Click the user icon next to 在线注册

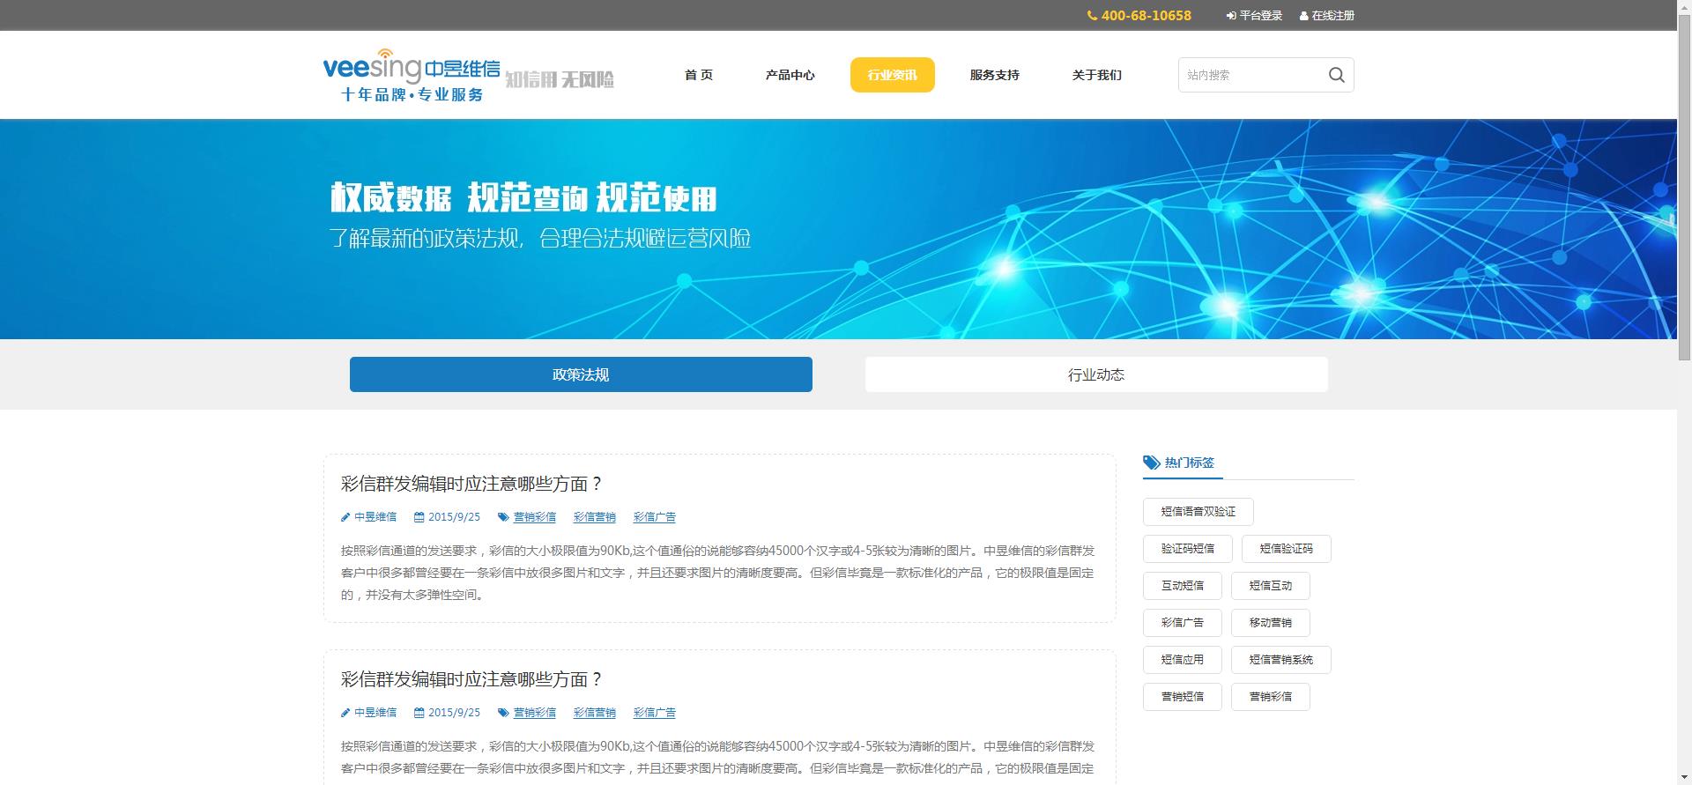click(1303, 16)
